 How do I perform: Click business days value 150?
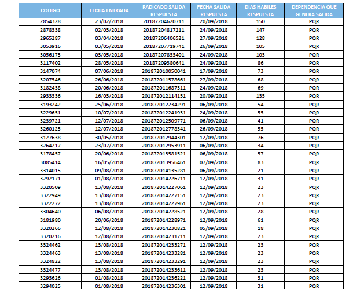pos(260,21)
